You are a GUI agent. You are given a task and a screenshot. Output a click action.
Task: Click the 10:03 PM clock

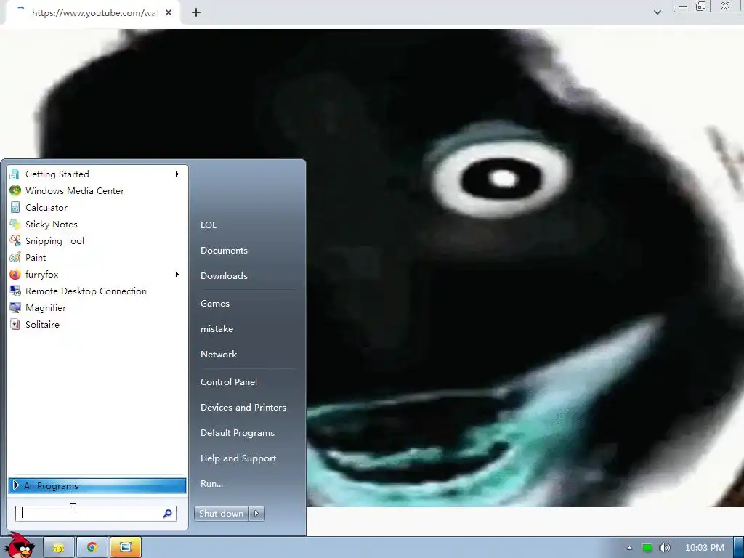(x=705, y=548)
